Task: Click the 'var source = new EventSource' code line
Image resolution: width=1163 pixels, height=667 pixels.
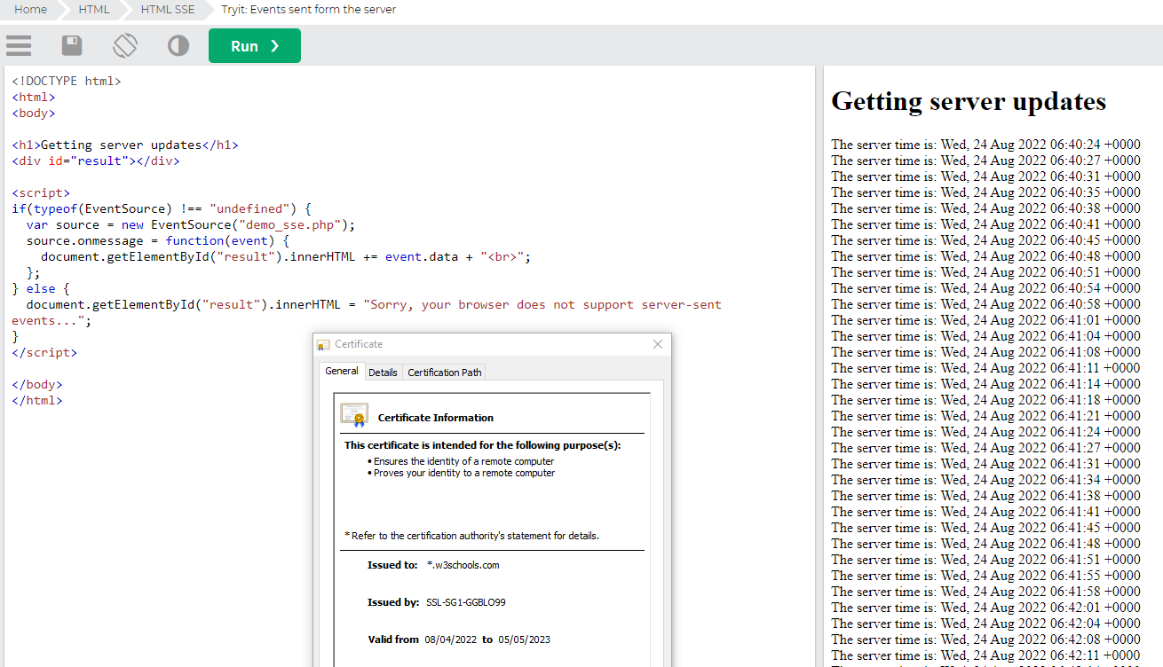Action: (x=191, y=224)
